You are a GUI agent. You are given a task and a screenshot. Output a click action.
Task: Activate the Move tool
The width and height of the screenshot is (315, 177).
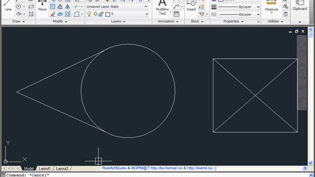click(42, 5)
